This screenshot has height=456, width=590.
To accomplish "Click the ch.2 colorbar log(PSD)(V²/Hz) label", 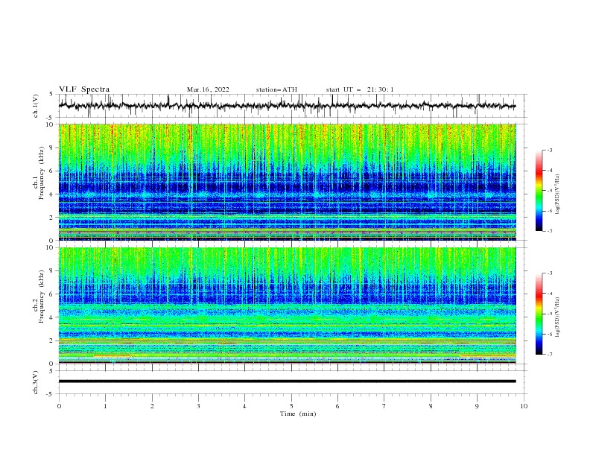I will point(557,317).
